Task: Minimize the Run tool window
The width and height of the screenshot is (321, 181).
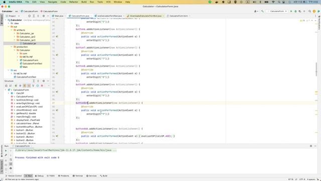Action: pos(315,146)
